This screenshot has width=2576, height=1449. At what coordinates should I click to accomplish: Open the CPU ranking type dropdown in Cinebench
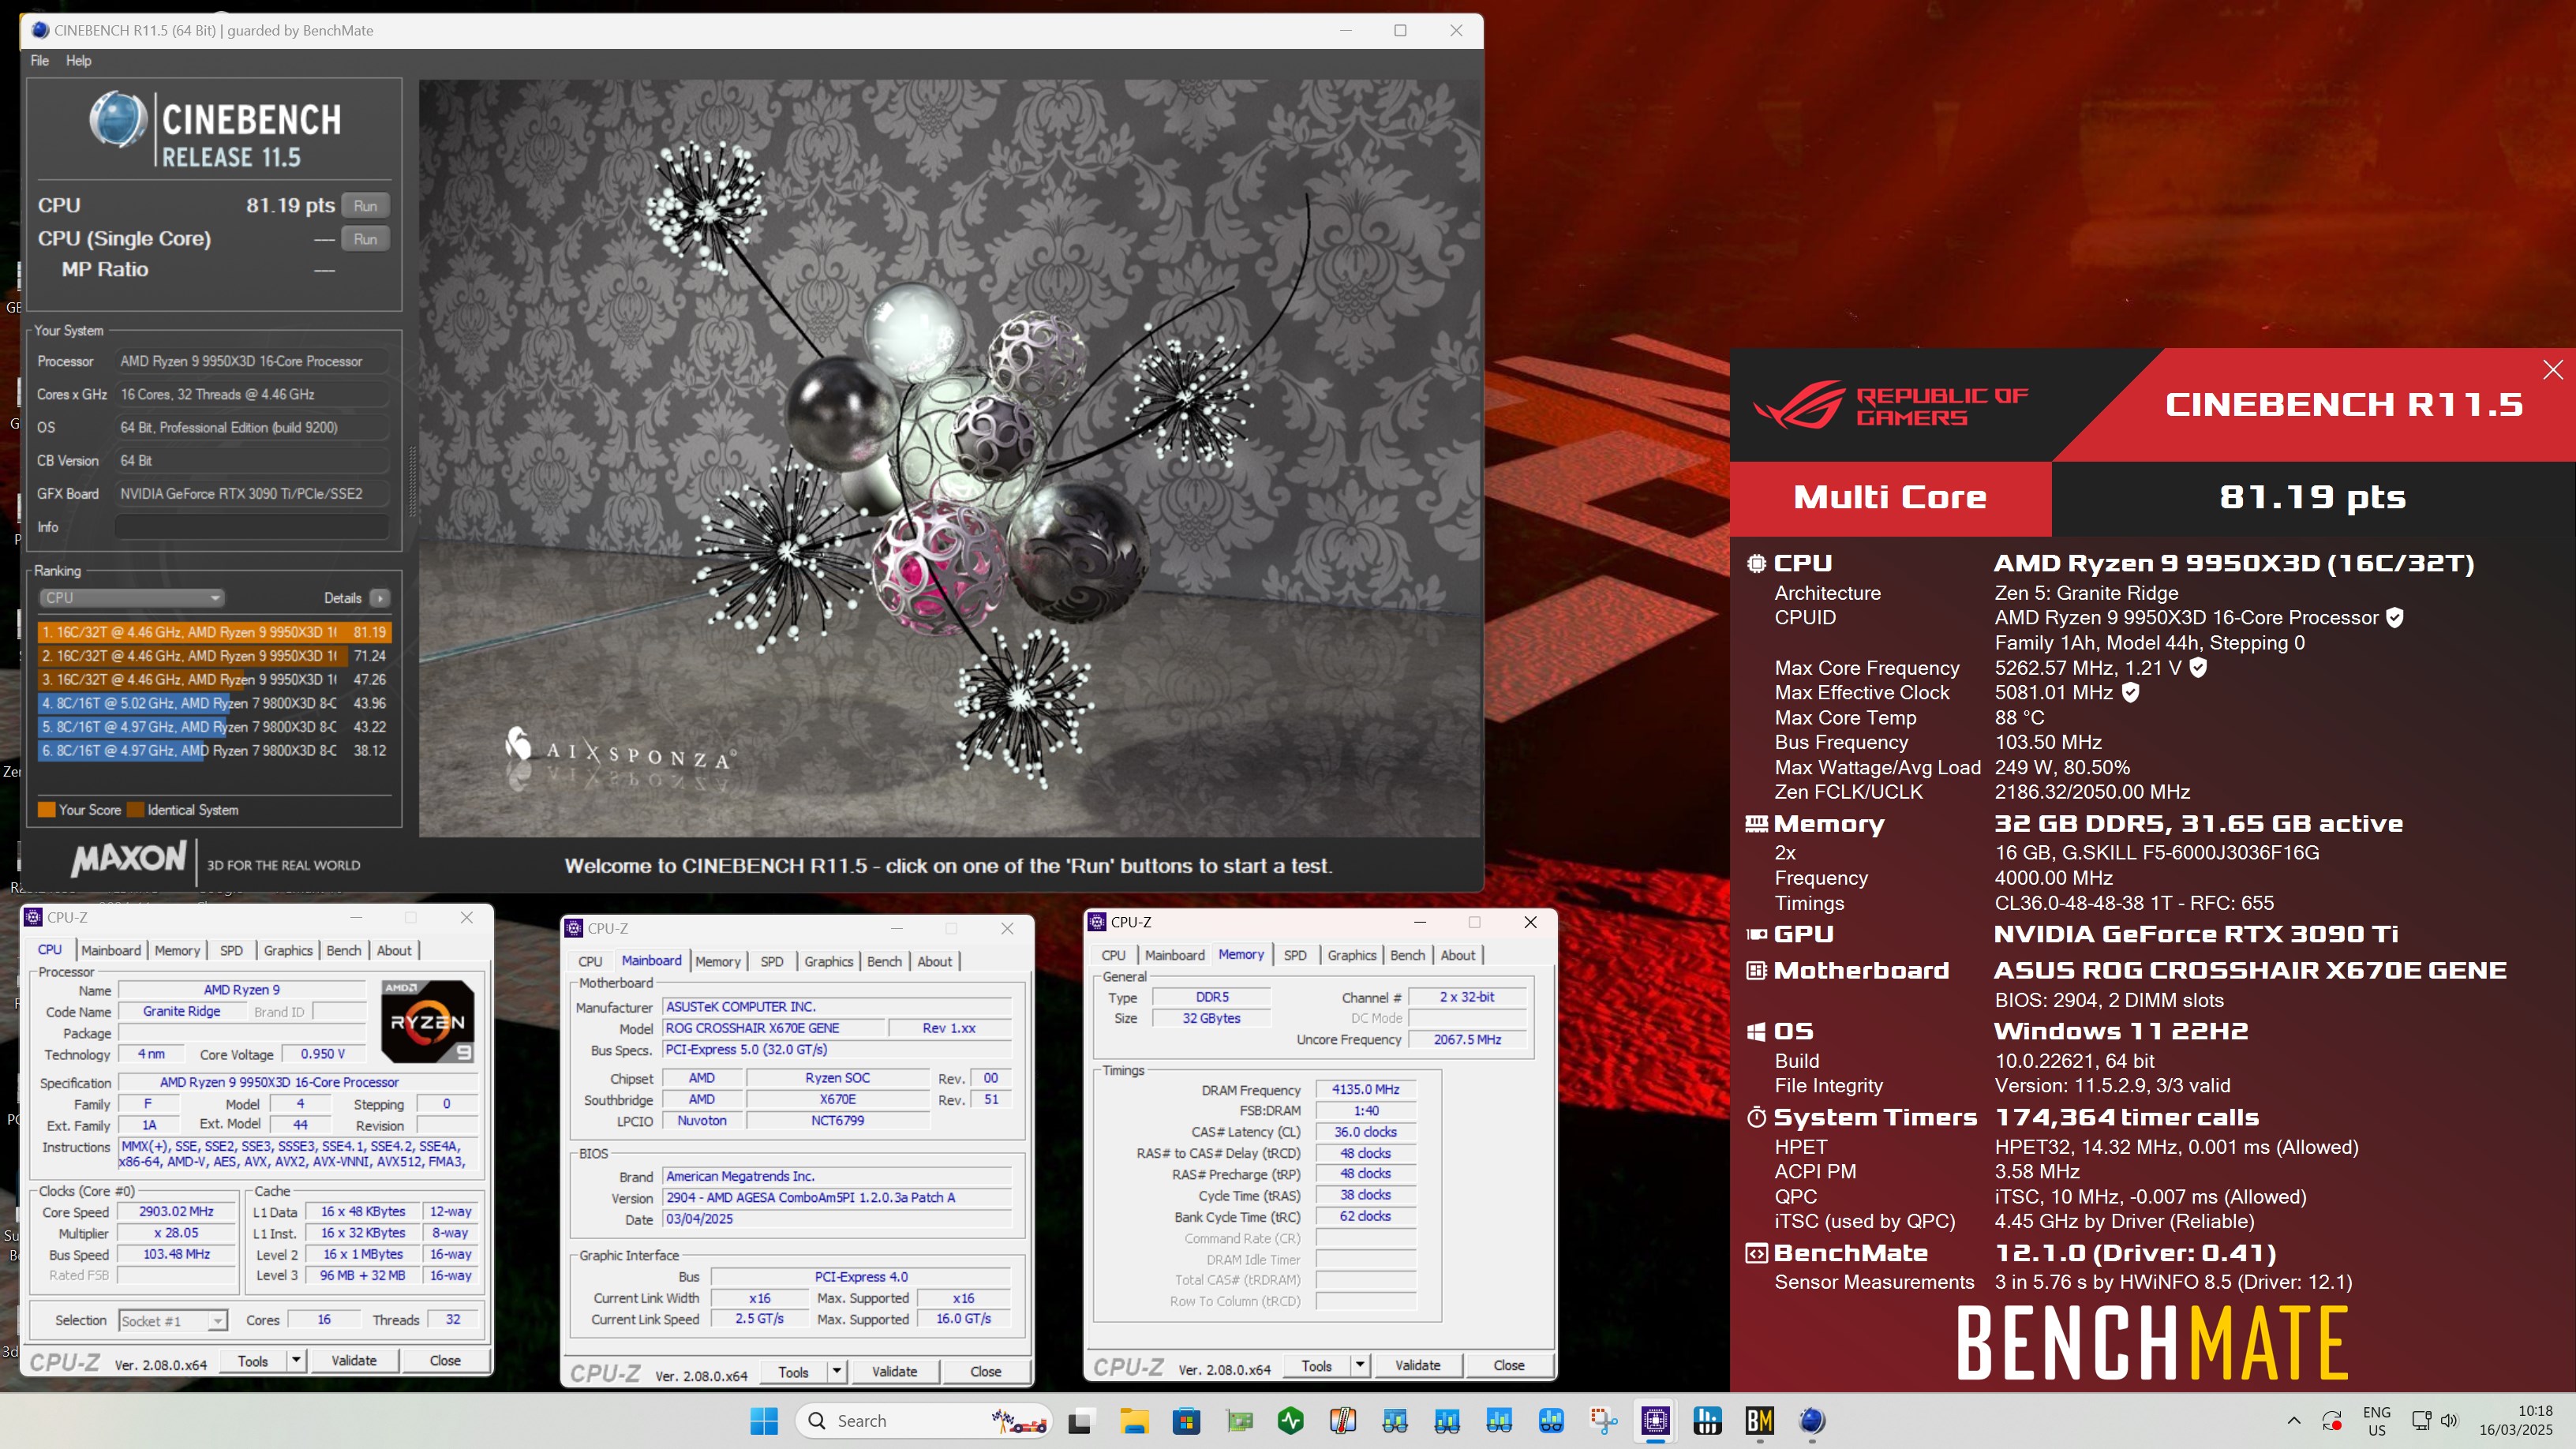pyautogui.click(x=131, y=598)
